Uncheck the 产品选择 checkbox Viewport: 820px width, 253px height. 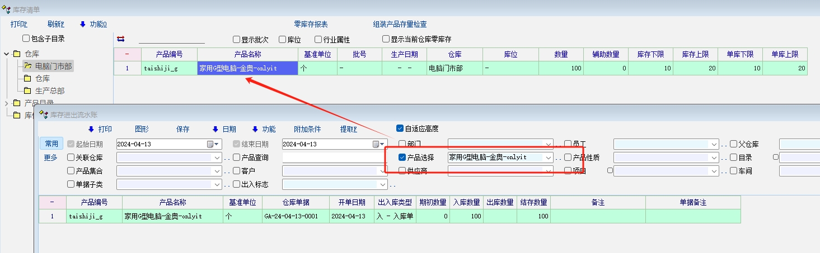pyautogui.click(x=402, y=157)
